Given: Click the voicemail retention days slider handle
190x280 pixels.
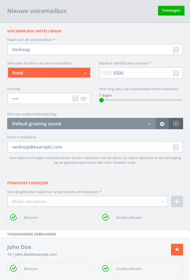Looking at the screenshot, I should [101, 100].
